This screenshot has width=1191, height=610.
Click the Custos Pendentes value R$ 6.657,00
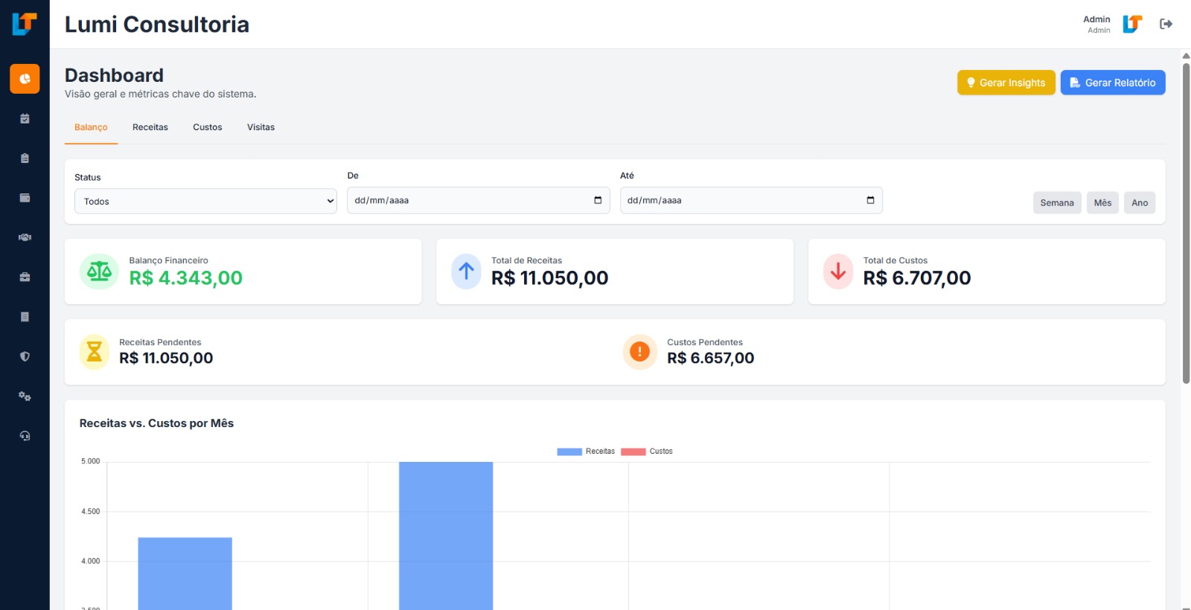coord(711,358)
